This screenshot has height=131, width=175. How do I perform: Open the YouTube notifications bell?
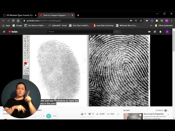click(160, 32)
